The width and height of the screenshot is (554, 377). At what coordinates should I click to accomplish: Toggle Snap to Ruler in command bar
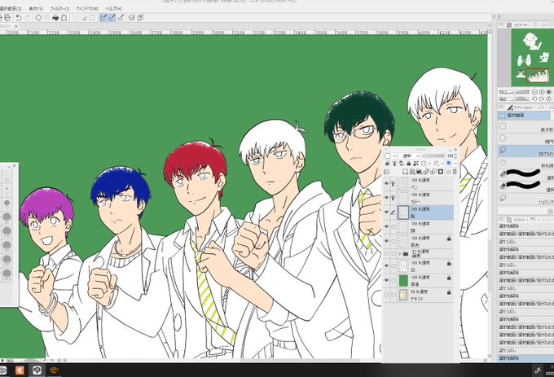pos(103,17)
